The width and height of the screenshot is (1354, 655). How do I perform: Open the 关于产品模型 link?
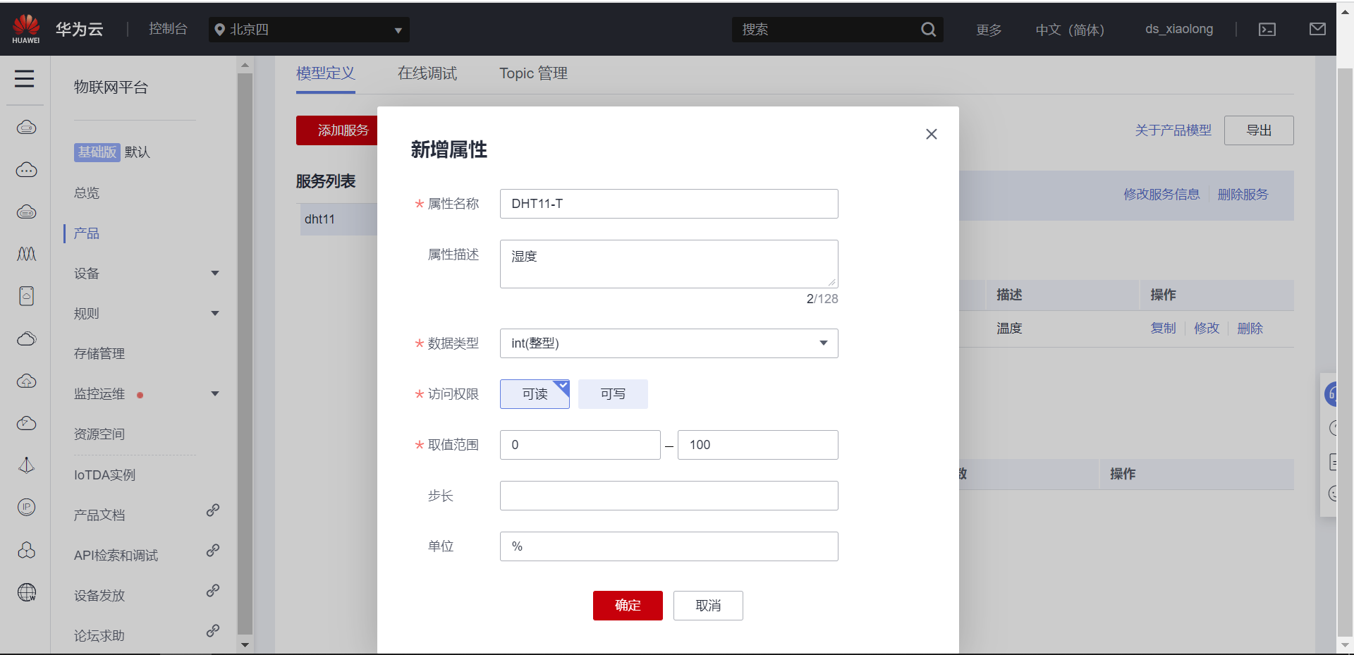(x=1173, y=130)
